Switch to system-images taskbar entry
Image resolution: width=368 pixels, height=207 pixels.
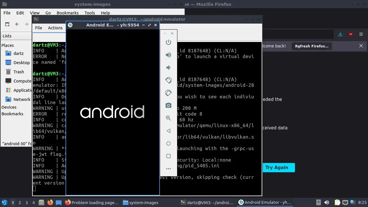point(149,203)
